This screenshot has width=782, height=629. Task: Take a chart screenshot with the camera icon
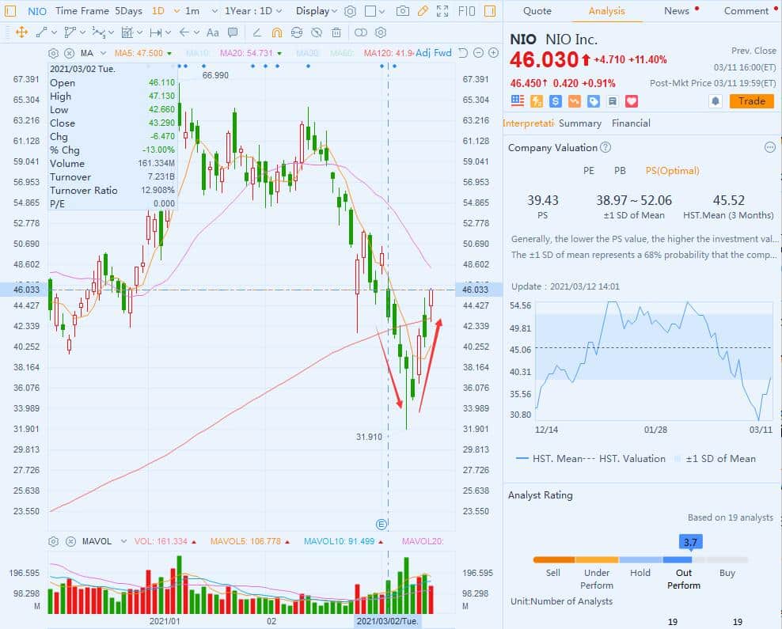pos(402,11)
